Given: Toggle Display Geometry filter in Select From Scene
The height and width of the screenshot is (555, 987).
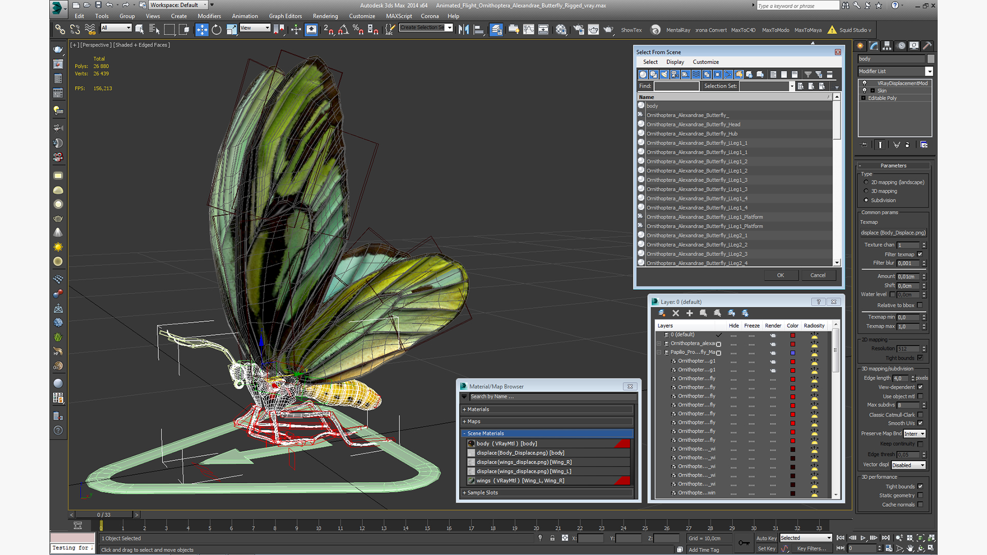Looking at the screenshot, I should click(643, 75).
